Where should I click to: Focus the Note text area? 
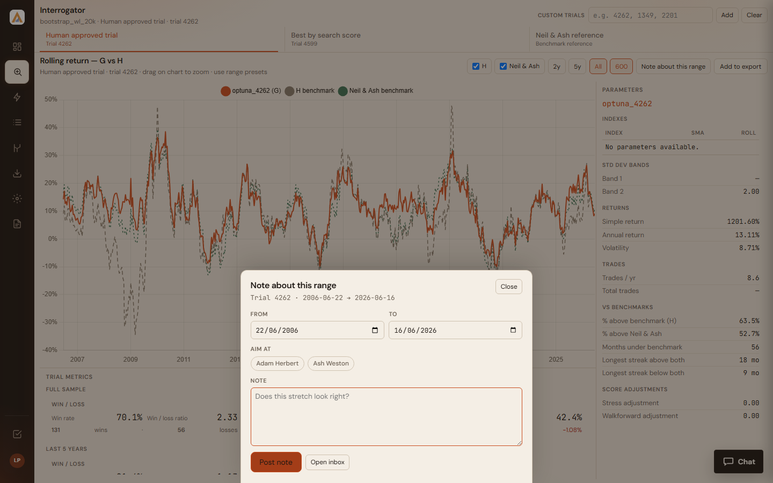pyautogui.click(x=386, y=416)
